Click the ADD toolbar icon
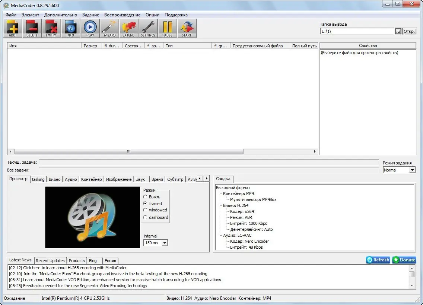 point(12,28)
